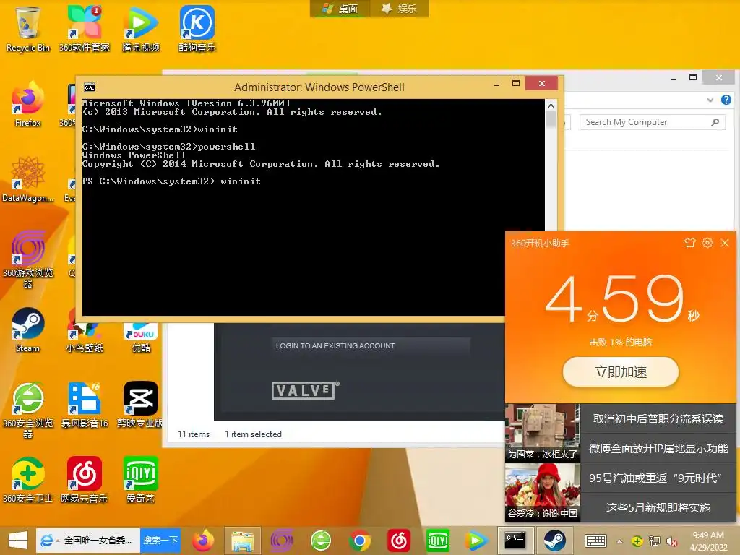Image resolution: width=740 pixels, height=555 pixels.
Task: Open the Recycle Bin desktop icon
Action: tap(28, 29)
